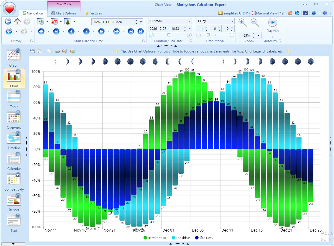The image size is (334, 246).
Task: Click the Time Interval slider track
Action: (x=215, y=35)
